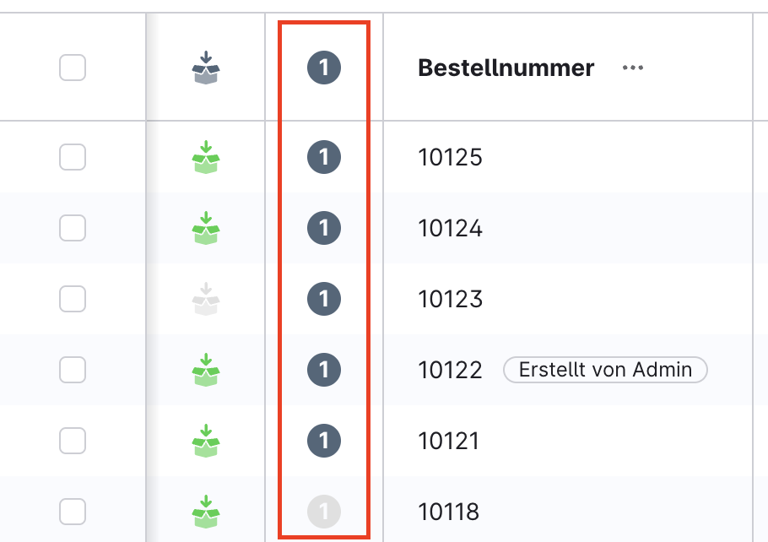The height and width of the screenshot is (542, 768).
Task: Click green box icon for order 10124
Action: 205,228
